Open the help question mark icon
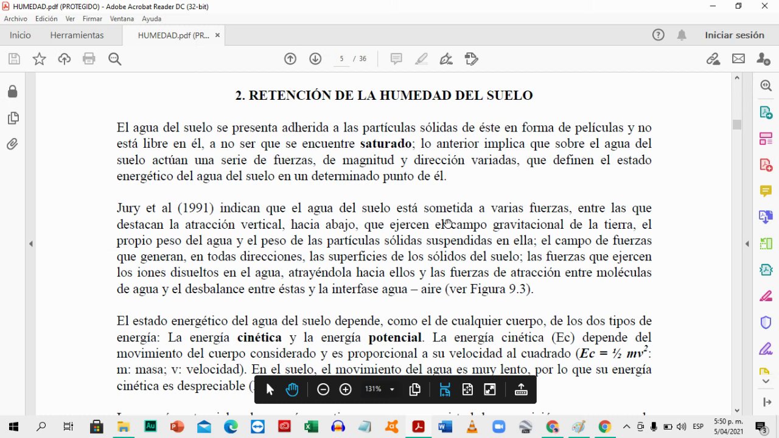The height and width of the screenshot is (438, 779). [658, 35]
